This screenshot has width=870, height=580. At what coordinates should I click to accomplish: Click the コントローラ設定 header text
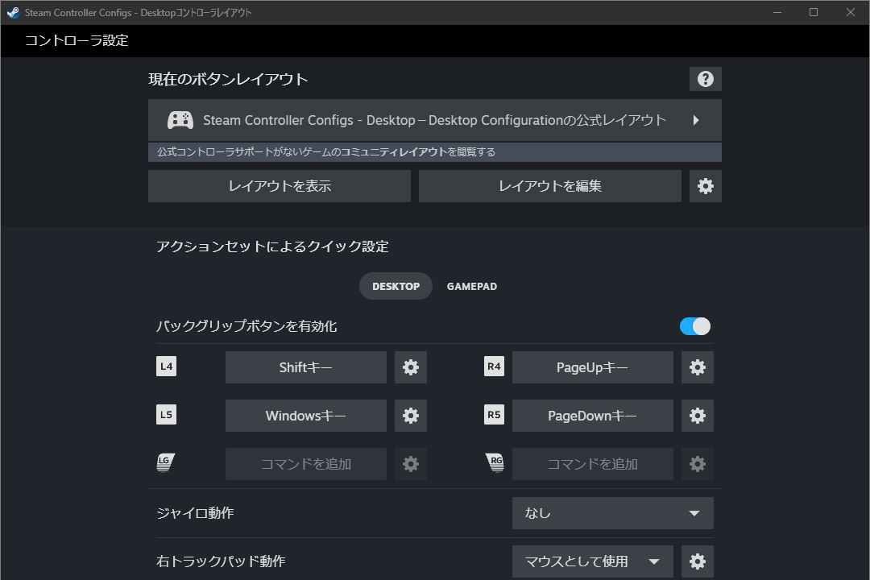pyautogui.click(x=77, y=40)
